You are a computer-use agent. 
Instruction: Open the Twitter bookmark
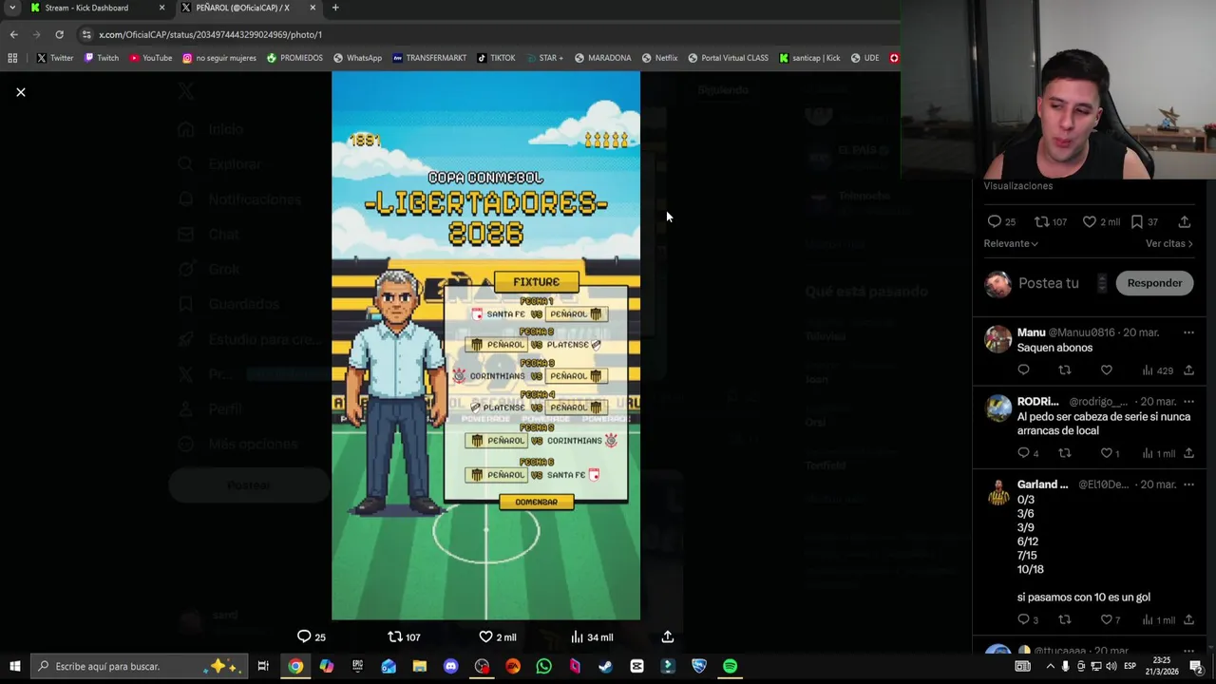[55, 58]
